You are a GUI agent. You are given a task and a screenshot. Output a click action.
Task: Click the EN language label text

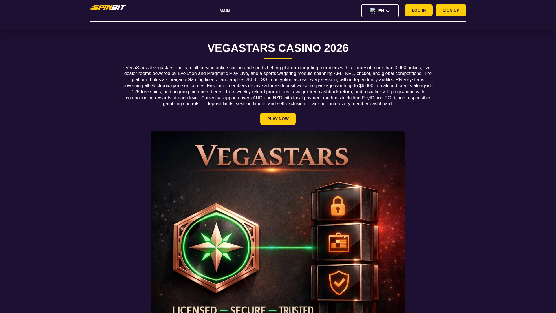381,11
